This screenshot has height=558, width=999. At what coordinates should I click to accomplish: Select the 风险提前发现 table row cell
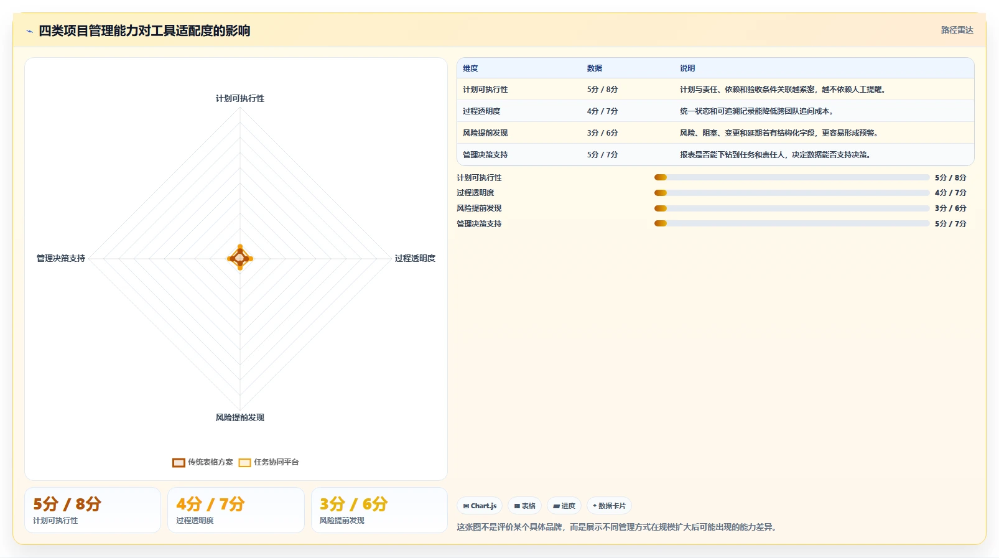pos(485,133)
